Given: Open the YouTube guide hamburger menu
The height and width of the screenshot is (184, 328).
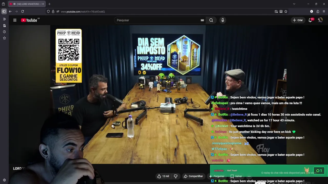Looking at the screenshot, I should pos(15,20).
